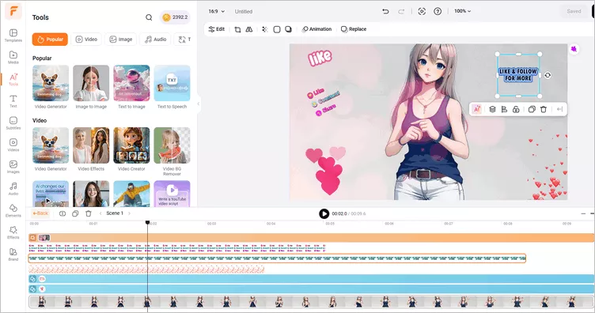Open the Audio sidebar panel
The image size is (595, 313).
point(13,189)
